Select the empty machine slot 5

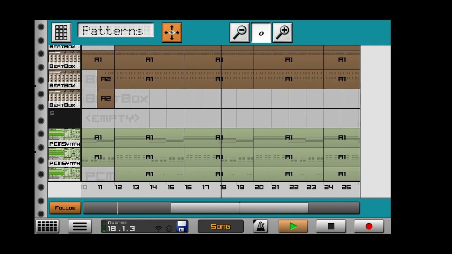(x=64, y=118)
